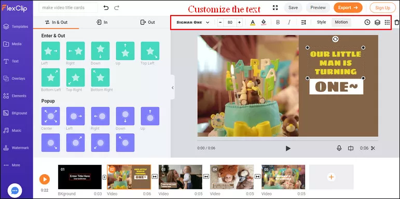Open transition between clips 02 and 03
The height and width of the screenshot is (199, 400).
pyautogui.click(x=155, y=177)
